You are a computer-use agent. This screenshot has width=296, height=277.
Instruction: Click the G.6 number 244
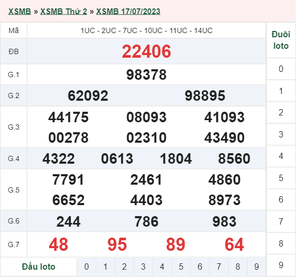(68, 221)
